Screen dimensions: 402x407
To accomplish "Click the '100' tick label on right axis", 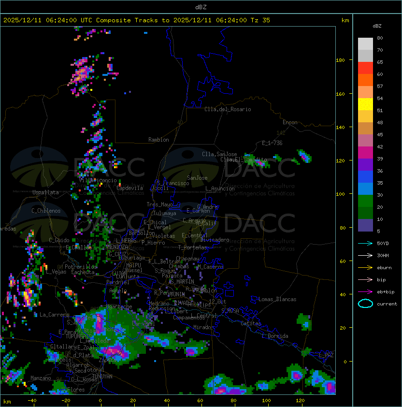I will click(340, 194).
